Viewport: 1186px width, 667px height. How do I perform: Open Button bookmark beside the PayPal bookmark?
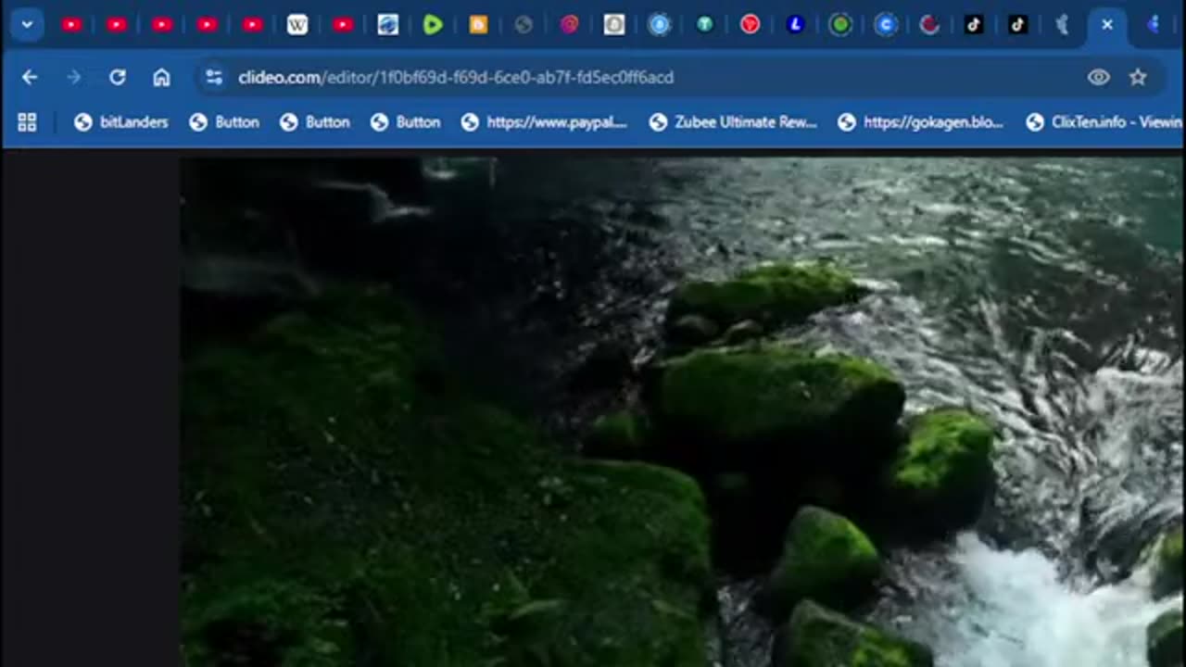(x=406, y=122)
